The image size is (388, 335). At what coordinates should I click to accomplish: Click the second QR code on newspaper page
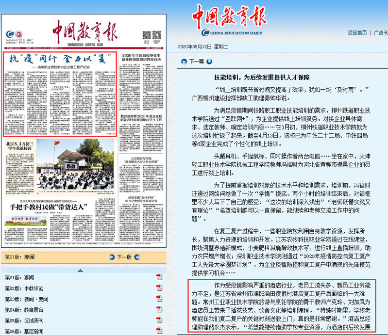click(157, 35)
